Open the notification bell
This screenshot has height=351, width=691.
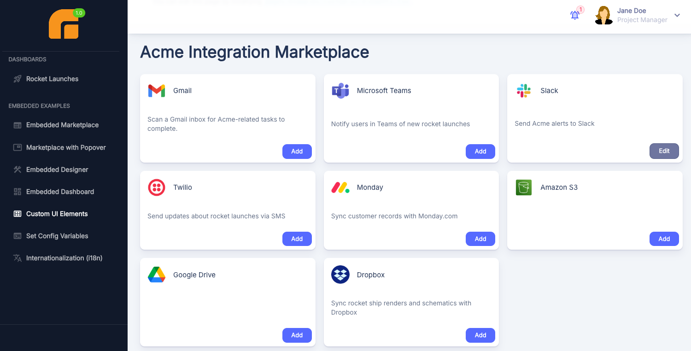tap(574, 15)
